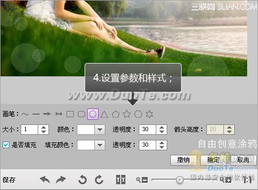
Task: Toggle the 是否填充 checkbox
Action: (6, 145)
